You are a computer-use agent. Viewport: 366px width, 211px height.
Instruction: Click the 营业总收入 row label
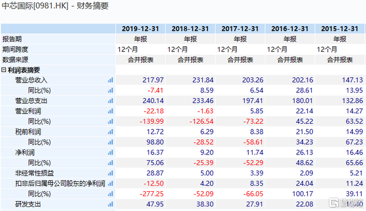coord(31,80)
